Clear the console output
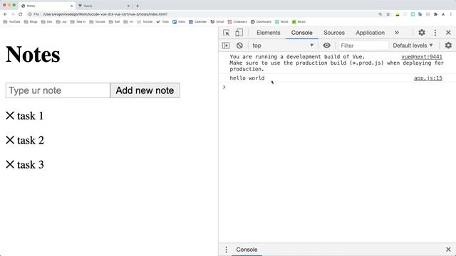 [x=239, y=46]
